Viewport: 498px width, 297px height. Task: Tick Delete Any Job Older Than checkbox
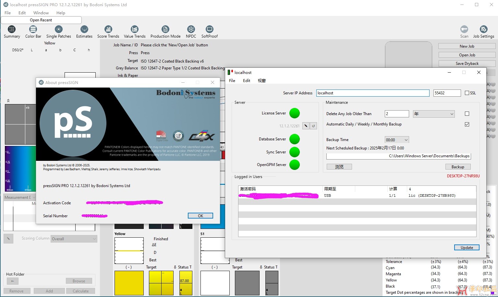click(467, 114)
